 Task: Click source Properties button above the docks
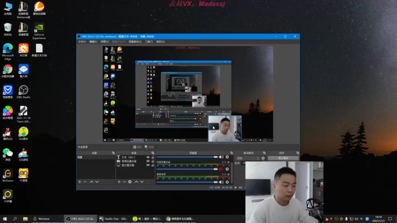point(137,147)
